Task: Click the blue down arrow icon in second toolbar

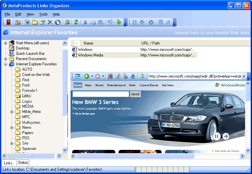Action: tap(142, 22)
